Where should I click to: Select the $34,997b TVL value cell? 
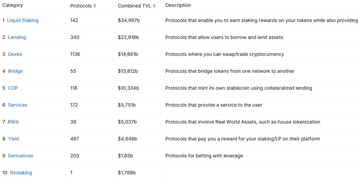pyautogui.click(x=129, y=20)
